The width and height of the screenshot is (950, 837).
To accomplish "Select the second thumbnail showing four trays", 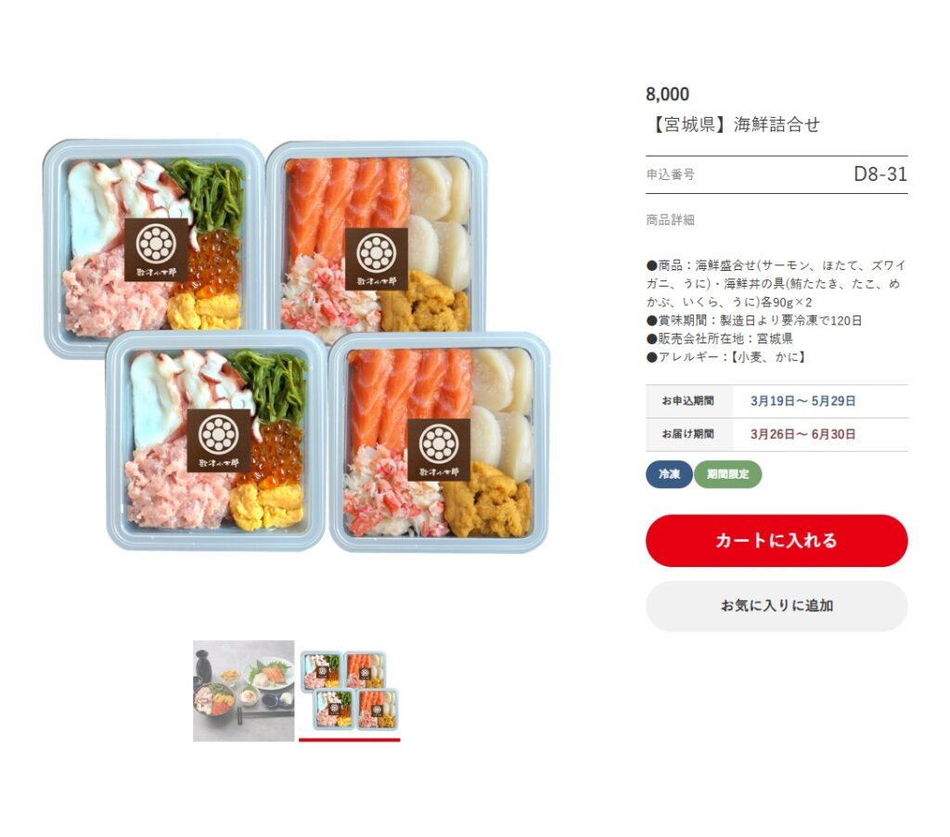I will click(x=350, y=690).
